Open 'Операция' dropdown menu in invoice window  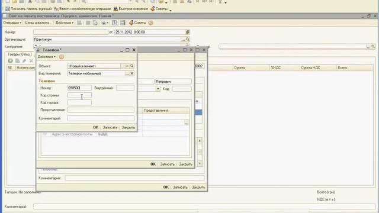pos(12,22)
